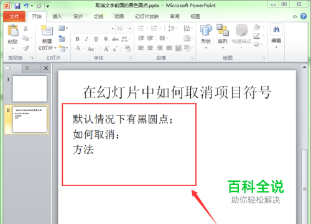The image size is (311, 224).
Task: Click the Decrease Font Size icon
Action: click(x=115, y=48)
